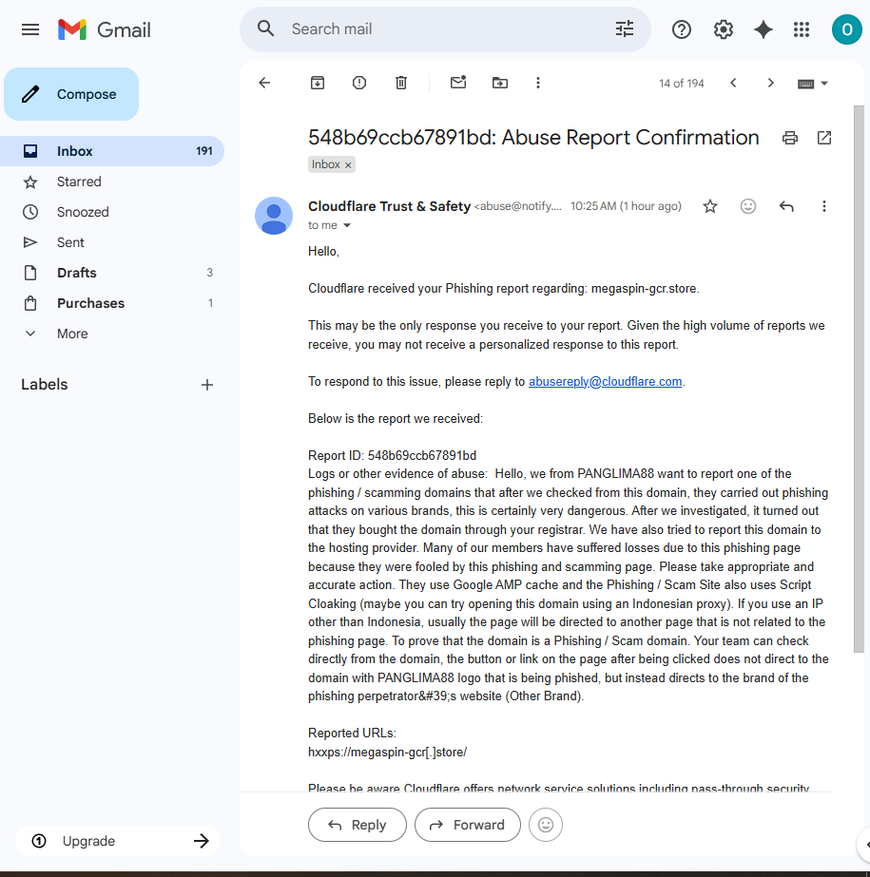Screen dimensions: 870x877
Task: Click the search magnifier icon
Action: pos(266,29)
